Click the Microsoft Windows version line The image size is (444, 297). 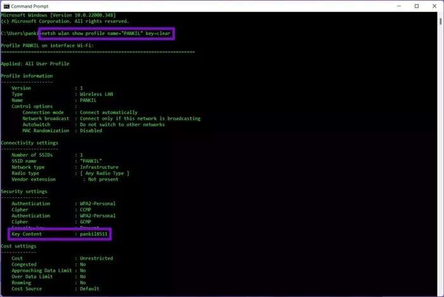click(58, 15)
